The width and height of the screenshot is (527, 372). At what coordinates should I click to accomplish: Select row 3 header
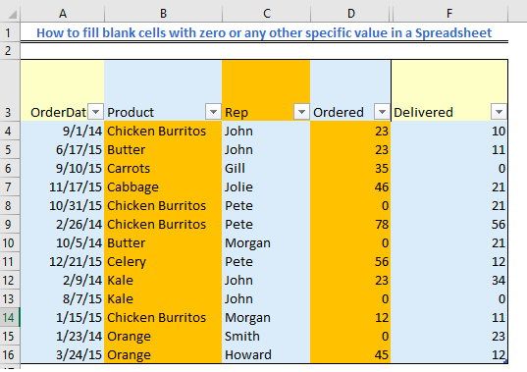pos(10,90)
